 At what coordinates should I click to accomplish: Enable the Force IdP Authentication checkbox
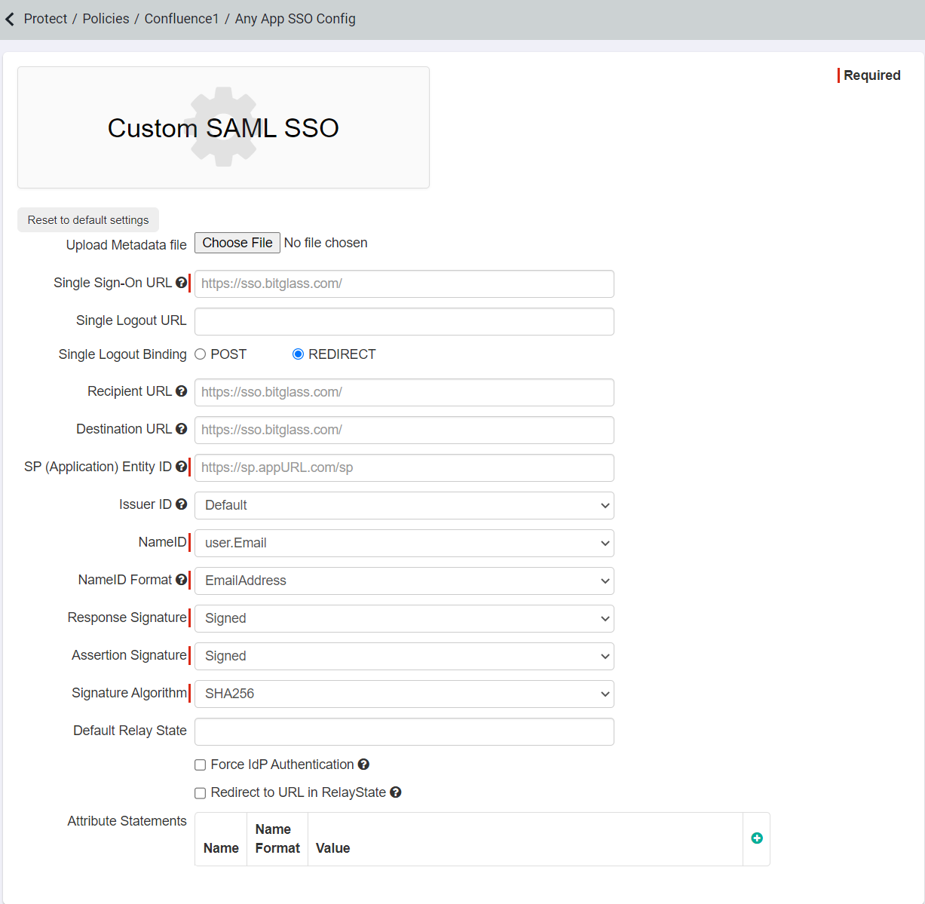coord(200,765)
